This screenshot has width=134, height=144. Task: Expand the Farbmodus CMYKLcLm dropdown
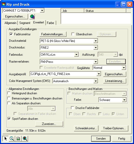pos(76,55)
